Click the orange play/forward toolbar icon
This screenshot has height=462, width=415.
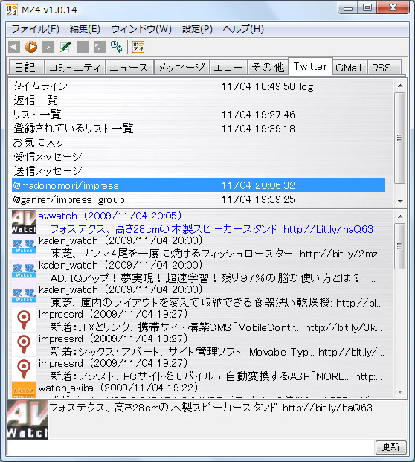coord(31,47)
